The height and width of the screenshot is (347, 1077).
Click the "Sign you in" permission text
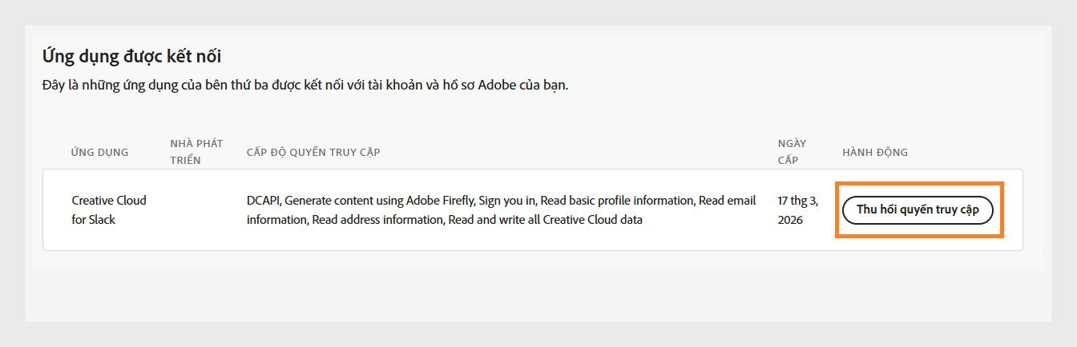(508, 201)
